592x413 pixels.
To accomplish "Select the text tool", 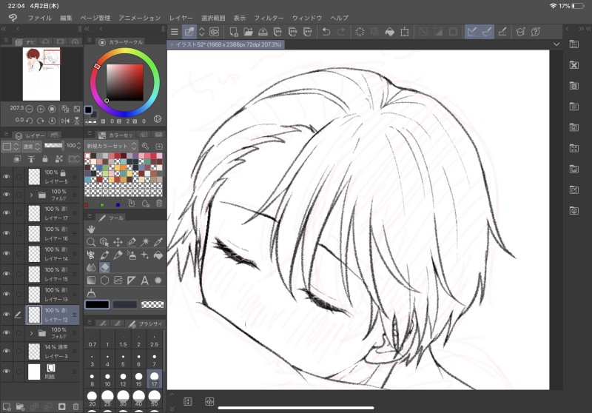I will [144, 280].
